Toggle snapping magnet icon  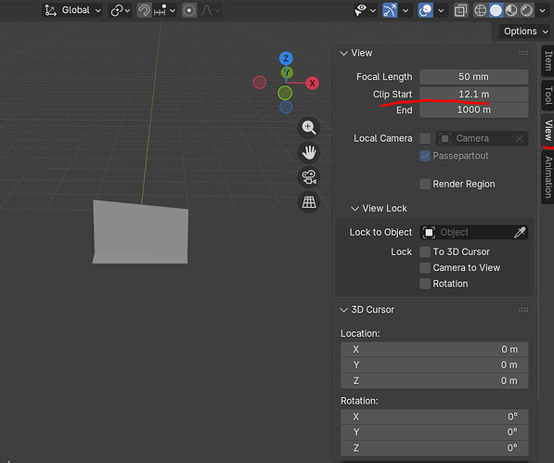click(144, 10)
